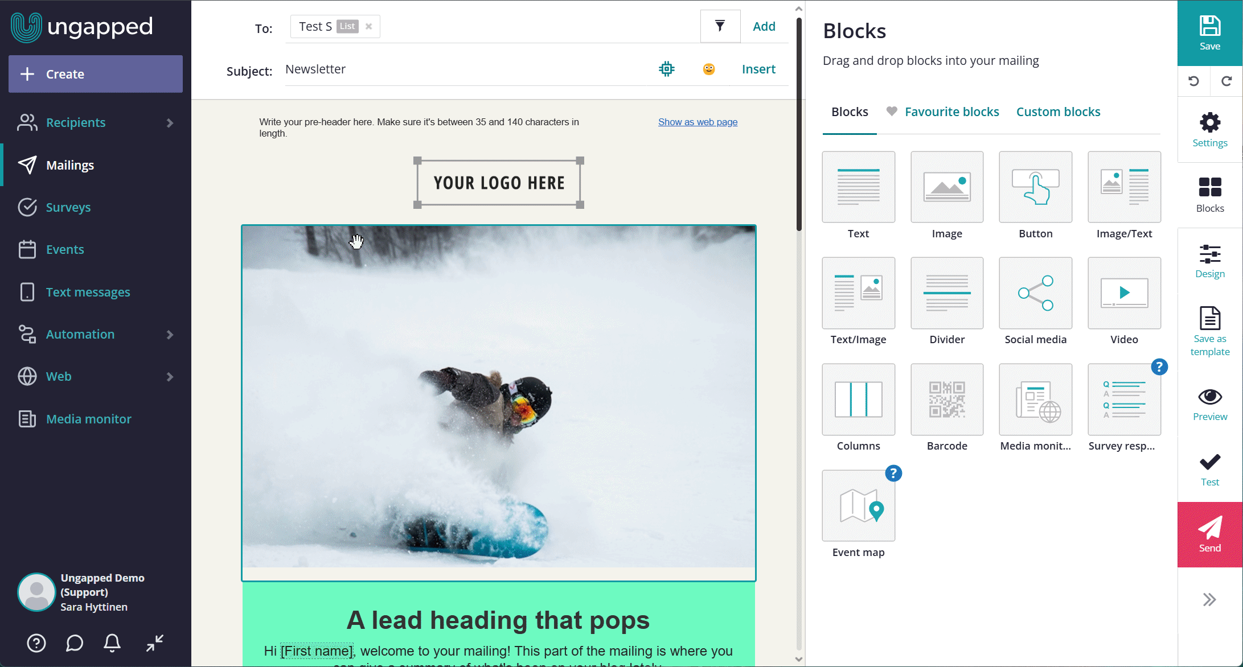The image size is (1243, 667).
Task: Open user profile avatar
Action: point(36,592)
